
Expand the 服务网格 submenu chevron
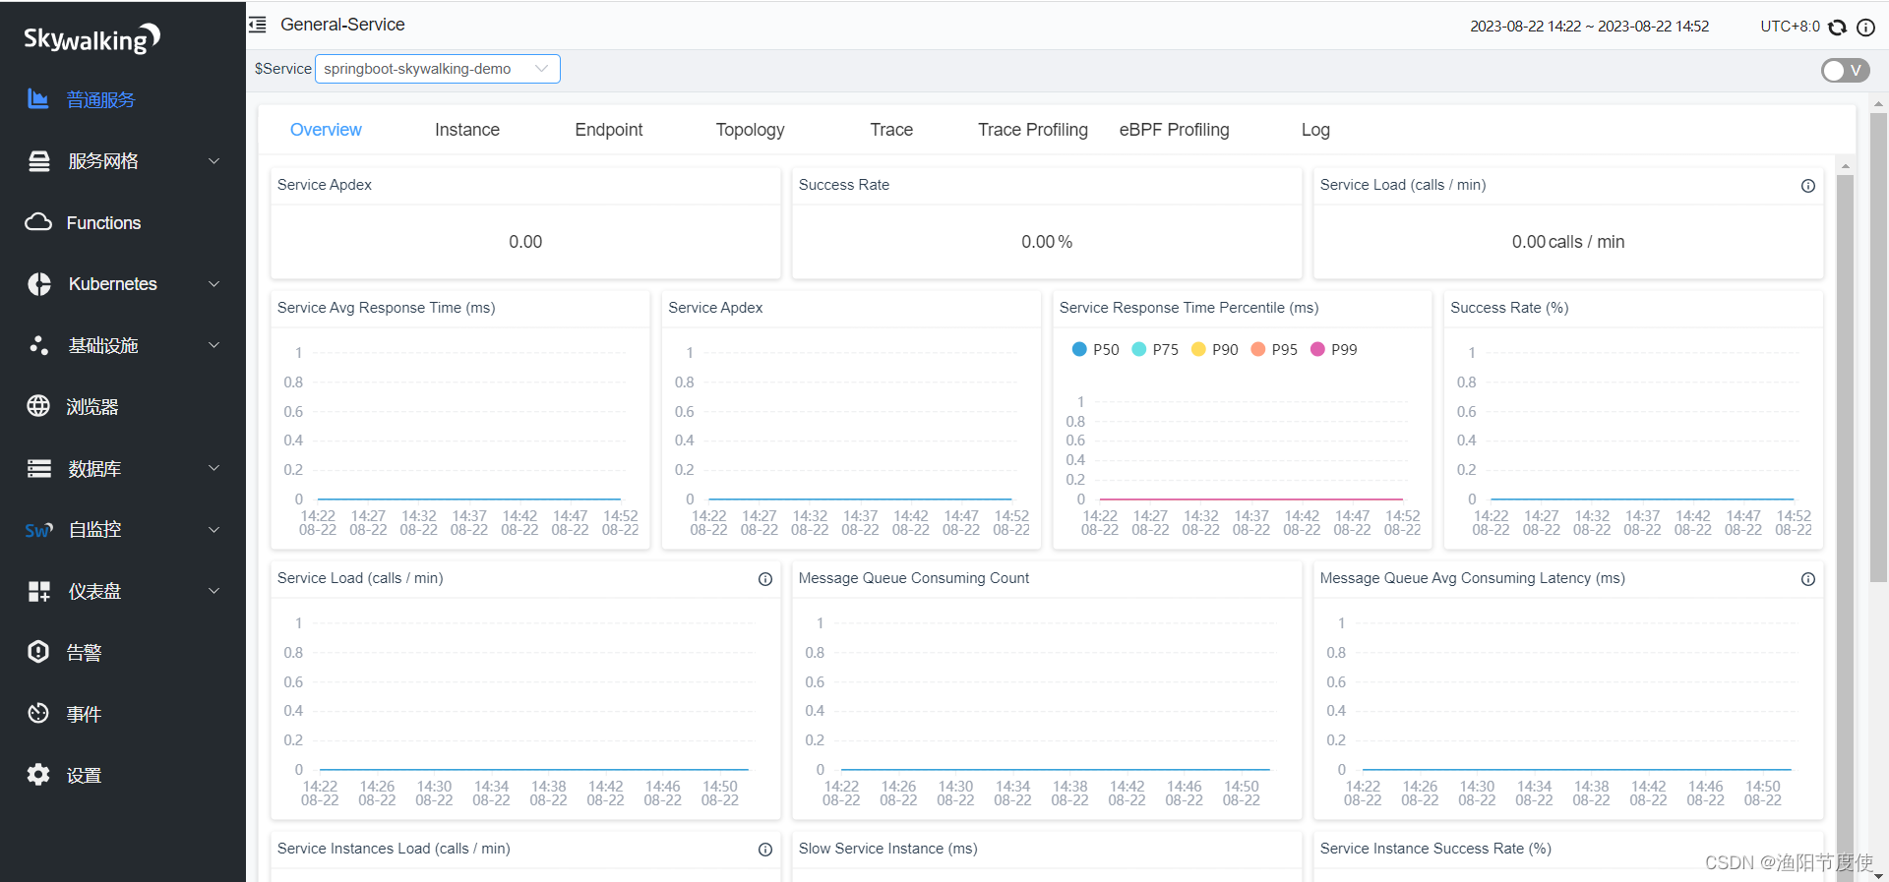coord(213,161)
